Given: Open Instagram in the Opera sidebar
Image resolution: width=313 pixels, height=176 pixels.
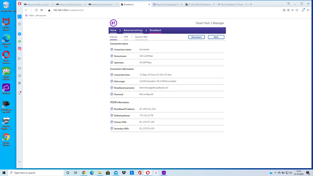Looking at the screenshot, I should 19,49.
